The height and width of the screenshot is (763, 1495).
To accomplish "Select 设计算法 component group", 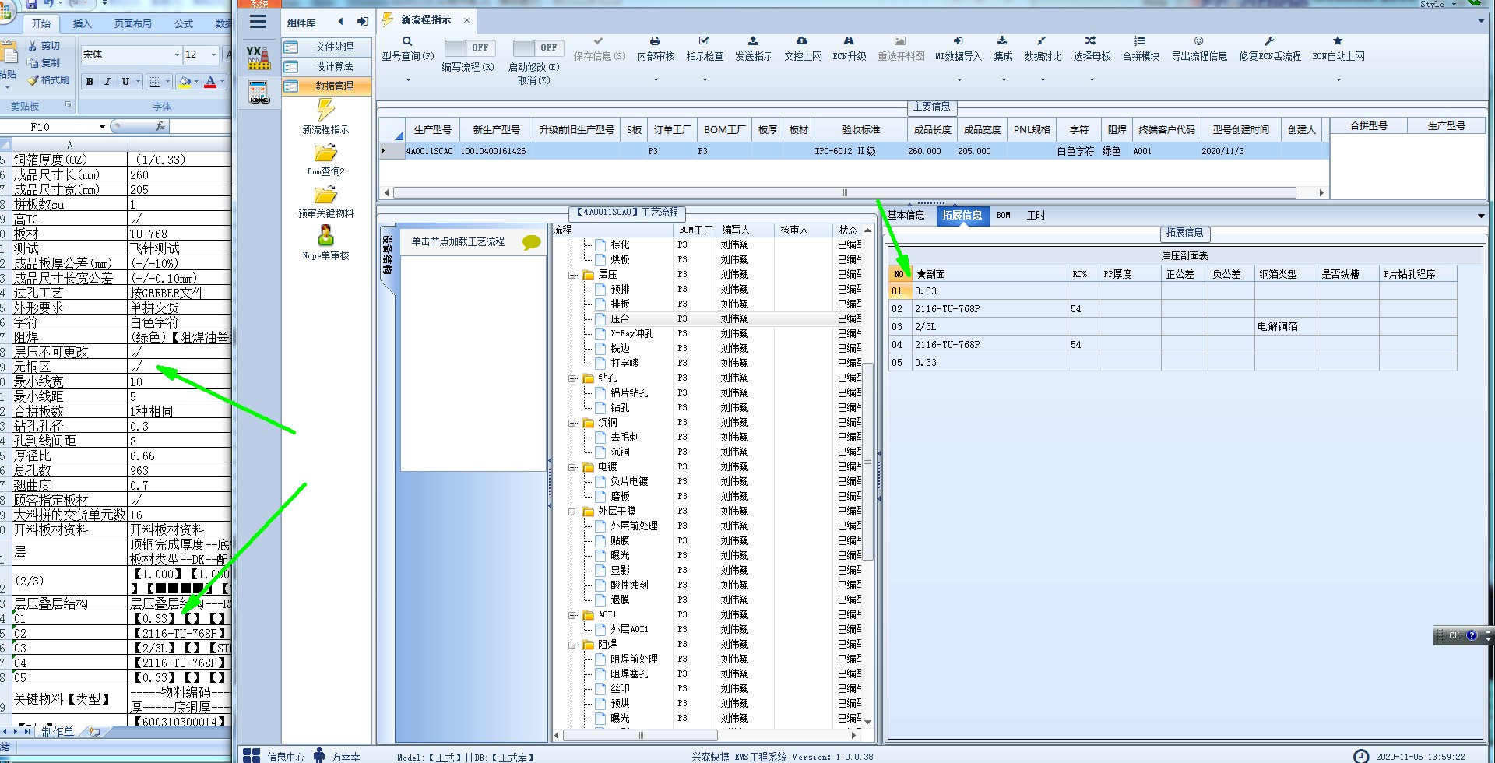I will 326,66.
